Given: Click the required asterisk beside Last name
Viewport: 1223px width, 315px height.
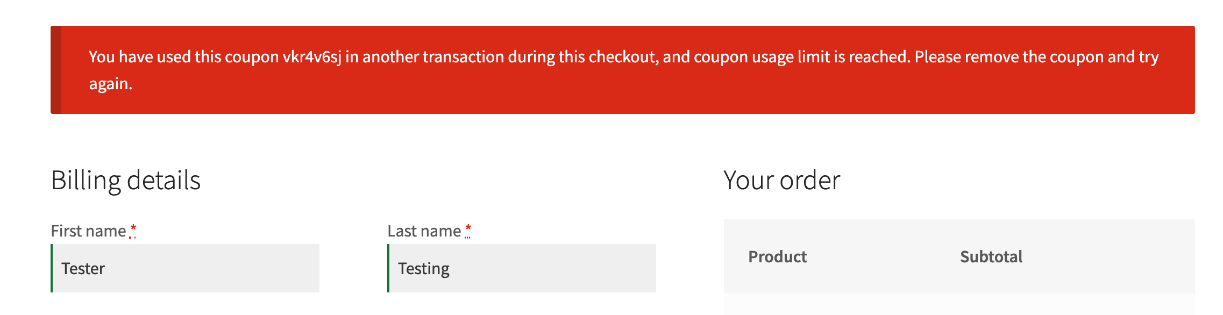Looking at the screenshot, I should [x=468, y=230].
